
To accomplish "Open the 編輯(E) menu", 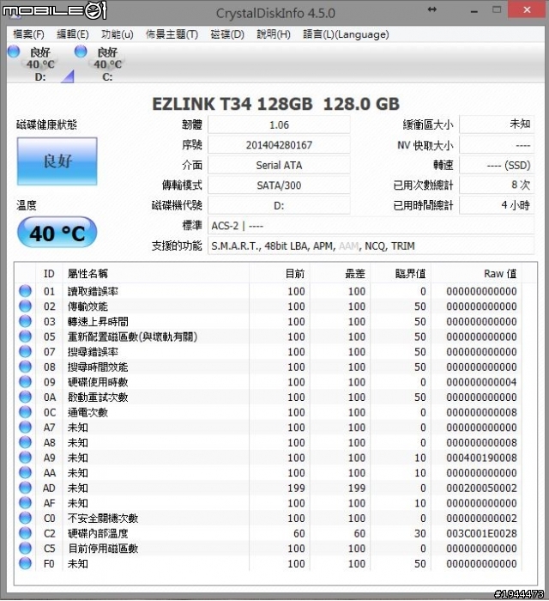I will 72,34.
